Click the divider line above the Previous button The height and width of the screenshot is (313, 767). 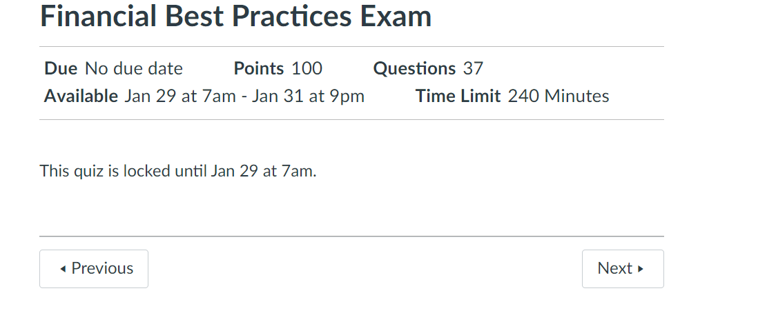351,236
